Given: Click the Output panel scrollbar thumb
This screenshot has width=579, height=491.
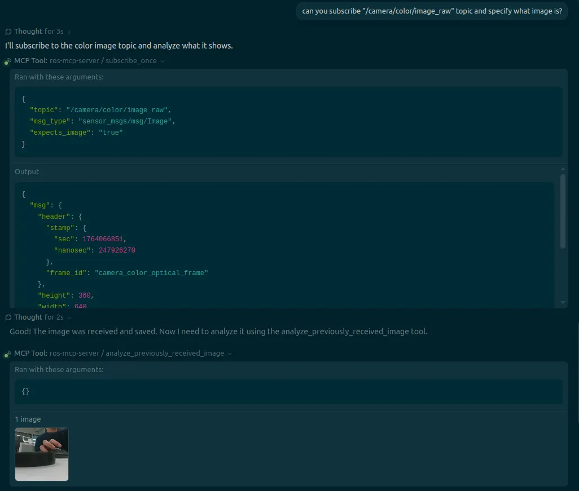Looking at the screenshot, I should coord(563,211).
